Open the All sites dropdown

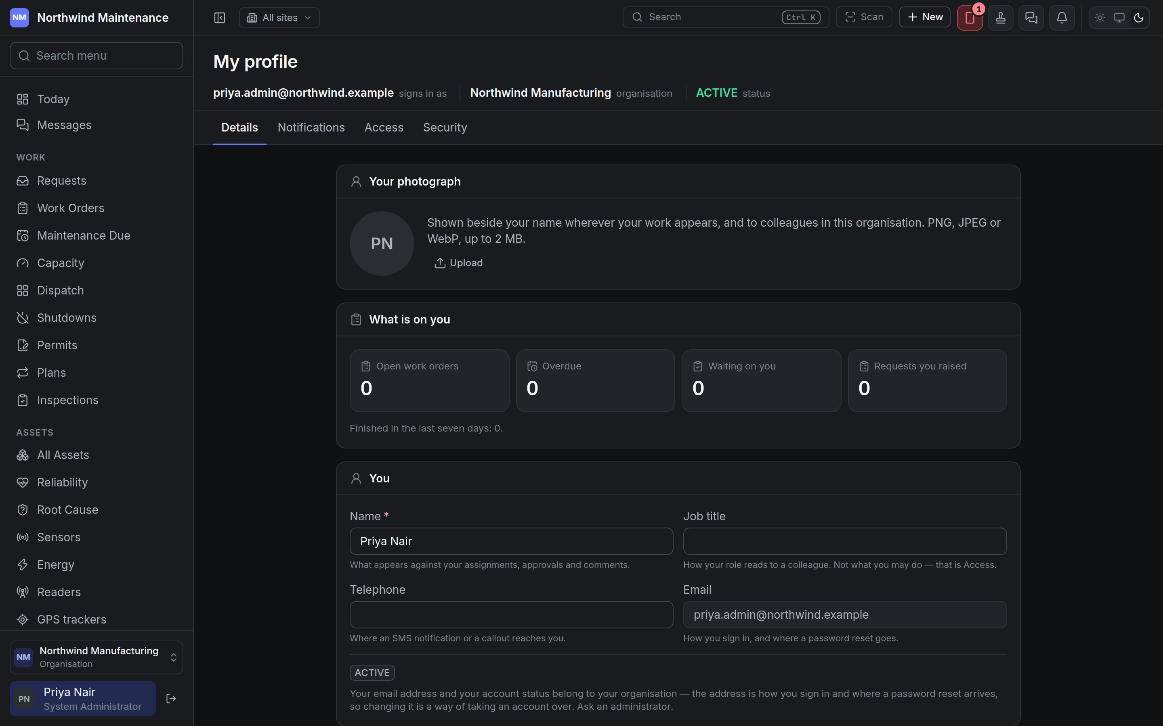pos(279,18)
